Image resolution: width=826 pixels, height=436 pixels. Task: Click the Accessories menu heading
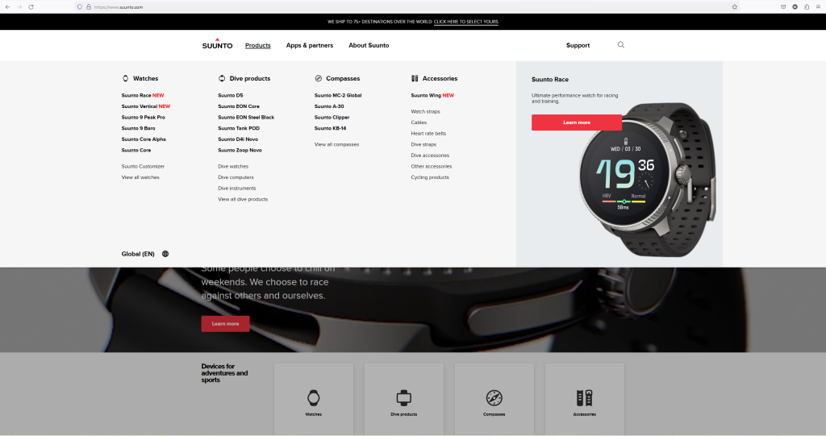click(440, 78)
